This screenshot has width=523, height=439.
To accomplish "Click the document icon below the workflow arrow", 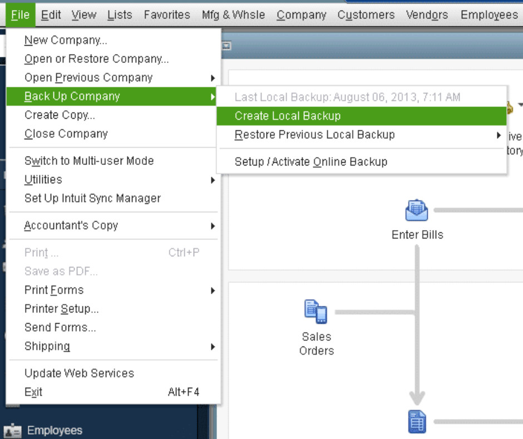I will click(x=417, y=422).
